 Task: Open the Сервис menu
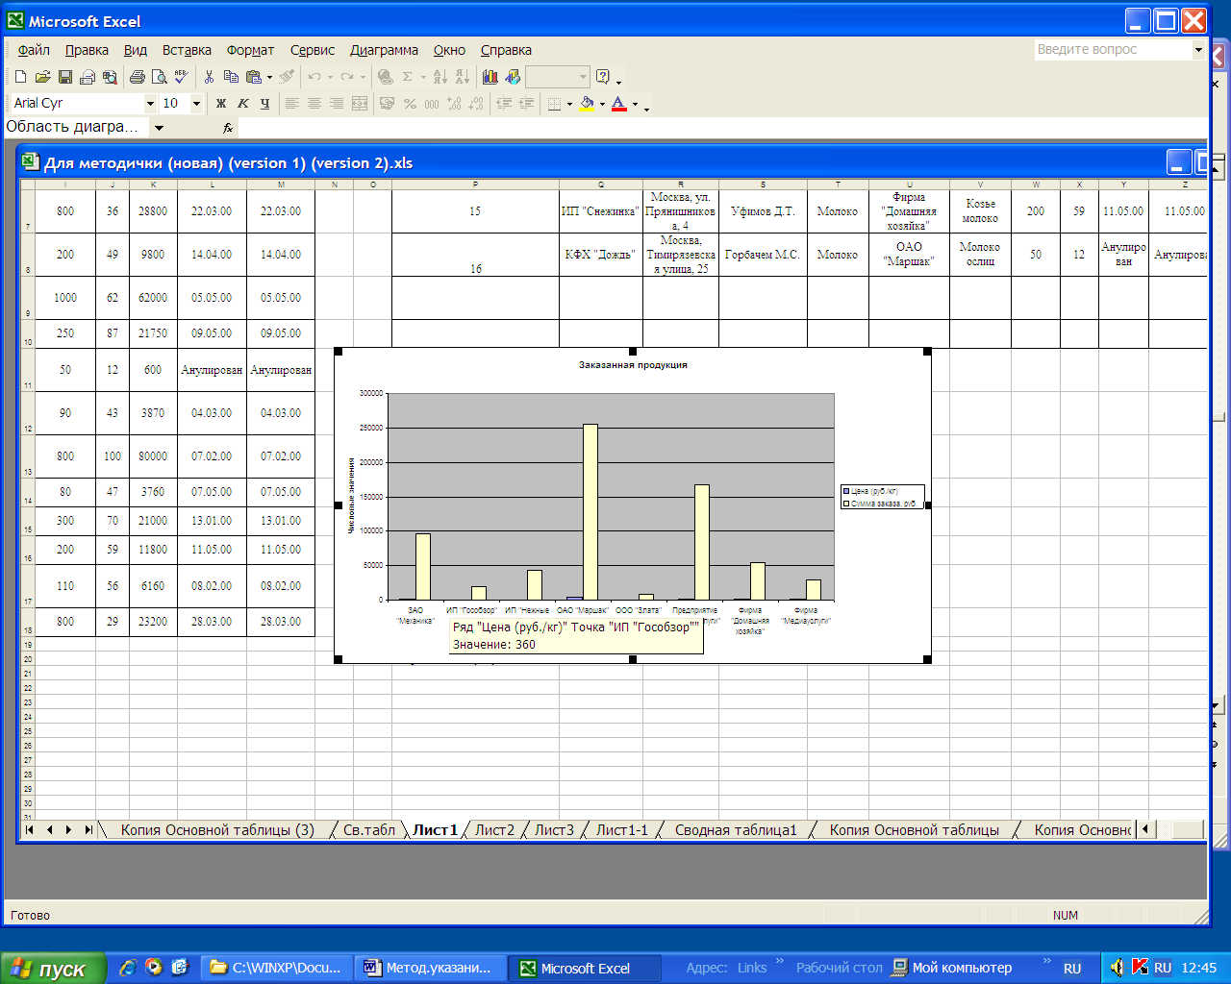point(313,50)
